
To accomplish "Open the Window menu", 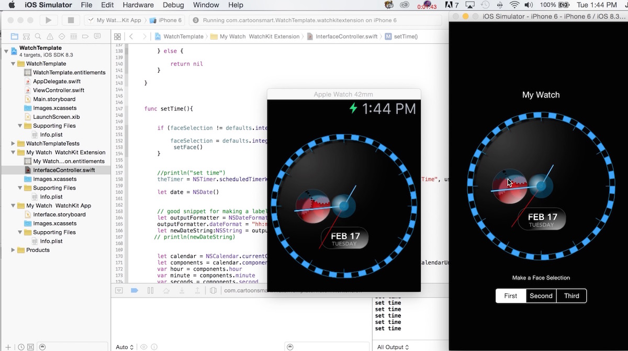I will (206, 5).
